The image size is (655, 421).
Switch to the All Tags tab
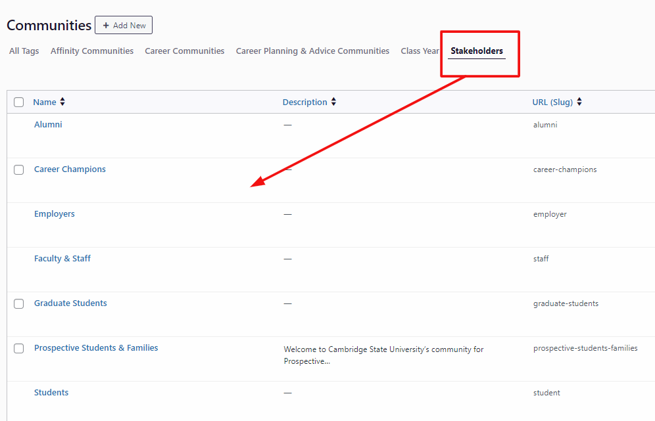[x=24, y=51]
